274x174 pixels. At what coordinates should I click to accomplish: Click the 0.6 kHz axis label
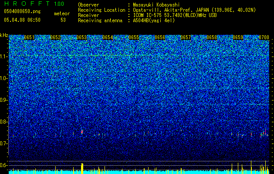(4, 165)
